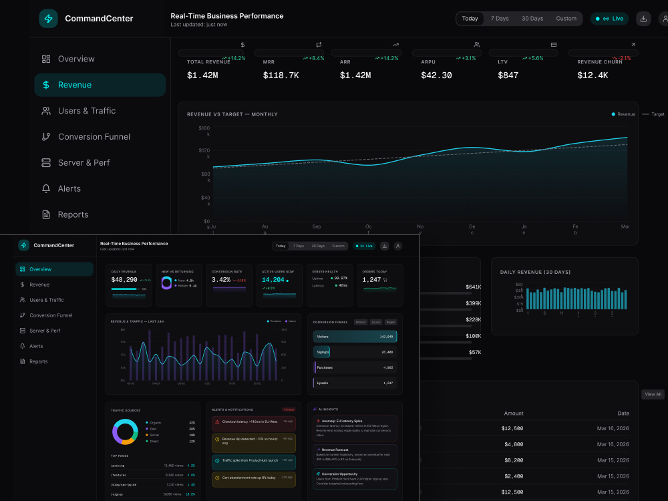The image size is (668, 501).
Task: Switch funnel to Source tab
Action: pyautogui.click(x=376, y=322)
